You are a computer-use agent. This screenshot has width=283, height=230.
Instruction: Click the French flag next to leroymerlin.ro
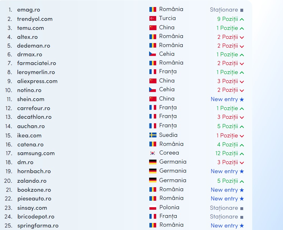153,72
